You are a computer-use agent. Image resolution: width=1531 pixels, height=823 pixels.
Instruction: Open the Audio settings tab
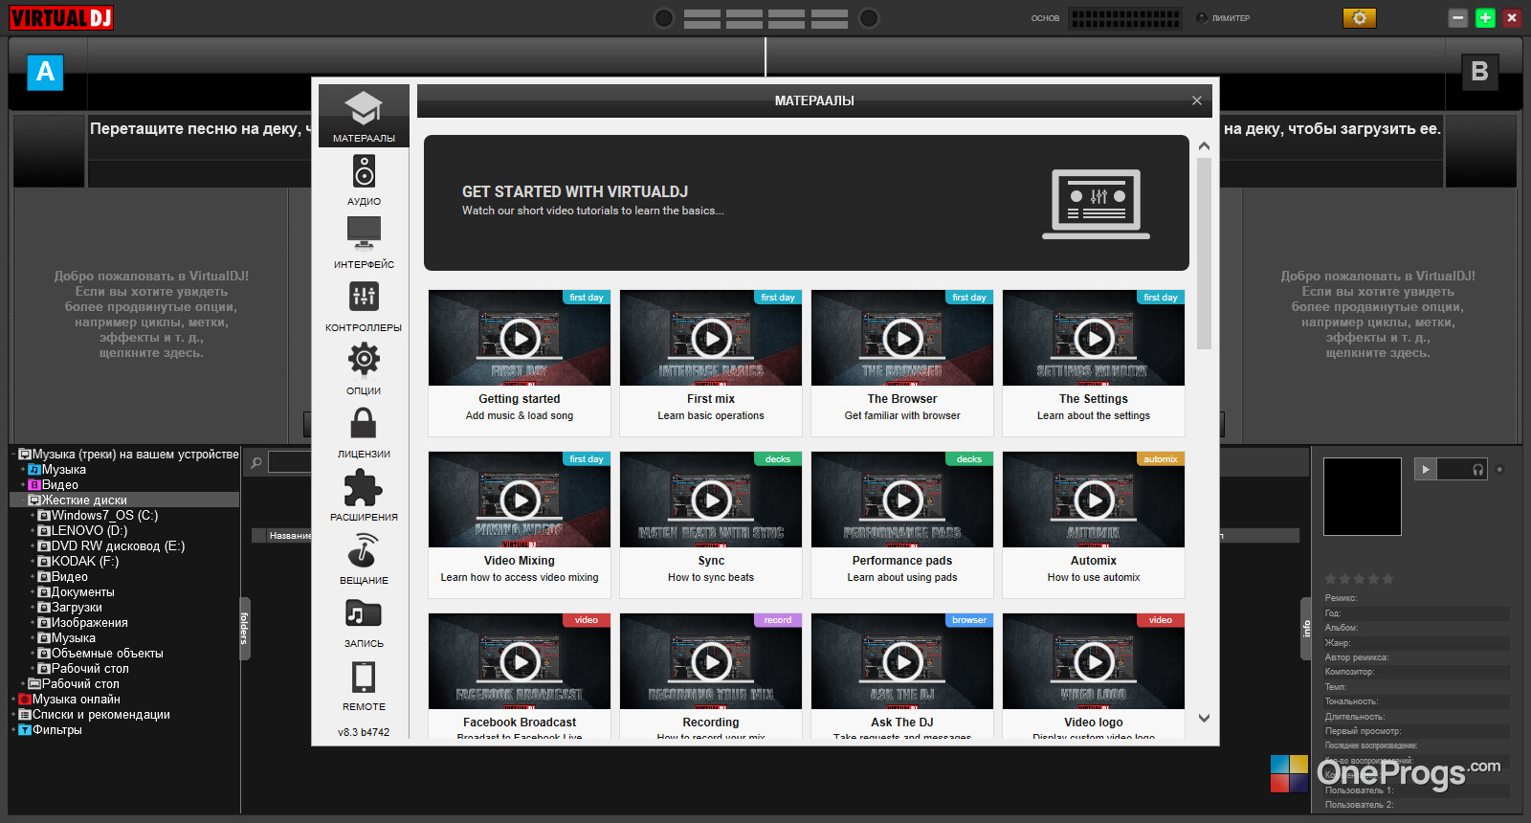(364, 180)
